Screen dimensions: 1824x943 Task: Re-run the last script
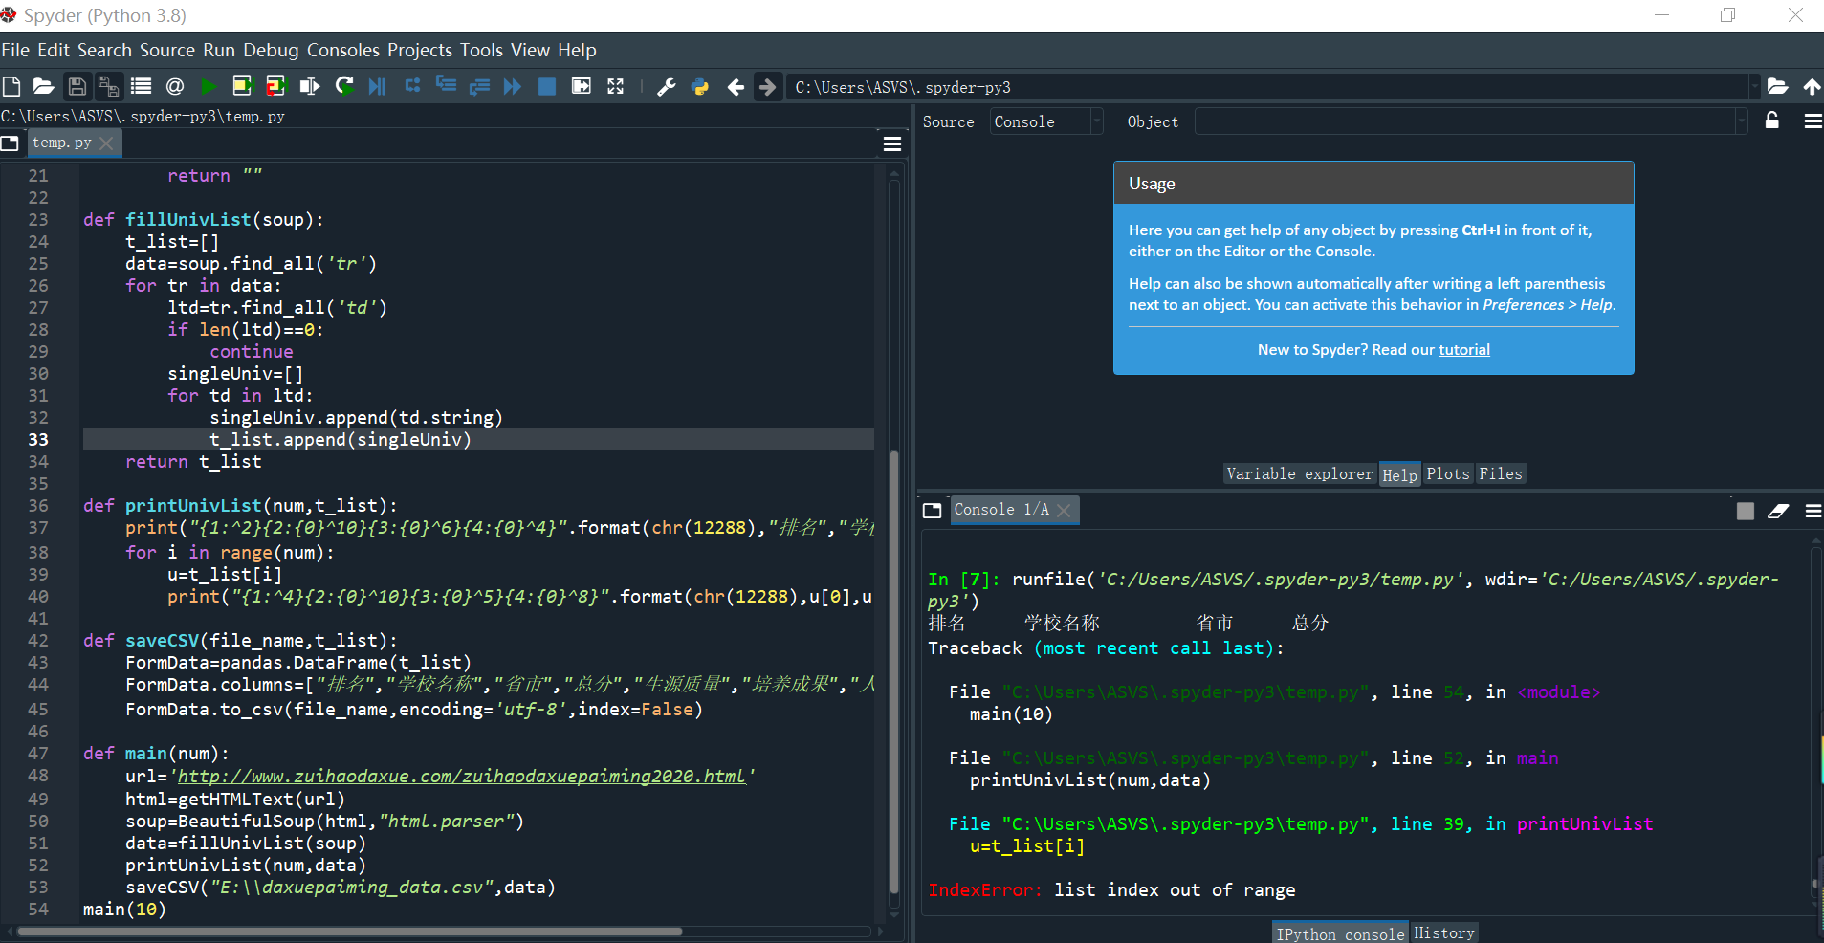tap(344, 87)
